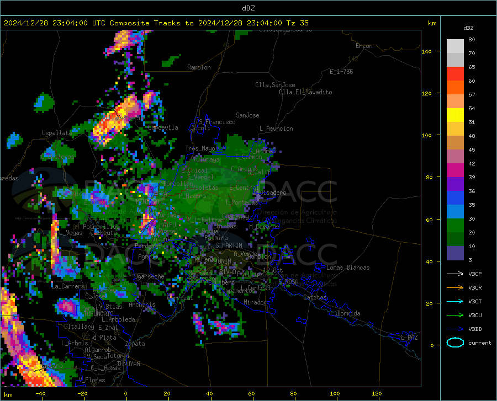Click the green 20-30 dBZ swatch

pyautogui.click(x=455, y=226)
